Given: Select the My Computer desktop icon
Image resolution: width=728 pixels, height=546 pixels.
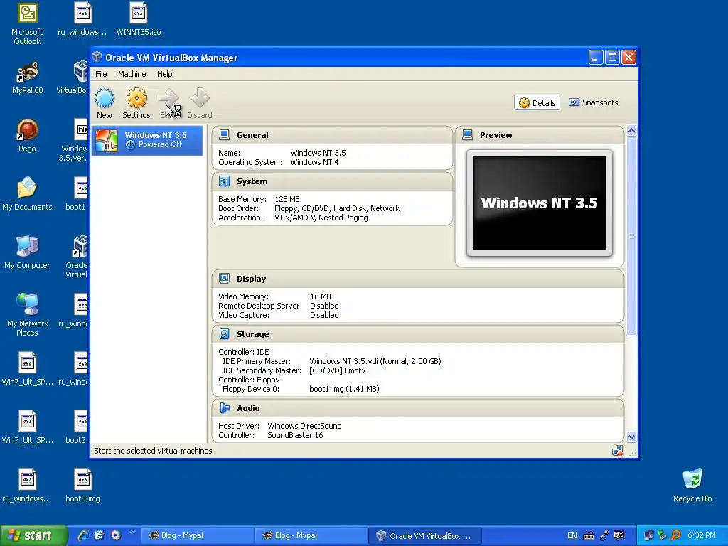Looking at the screenshot, I should click(x=27, y=252).
